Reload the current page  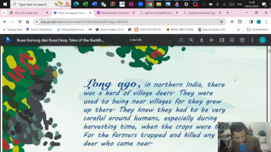coord(20,22)
